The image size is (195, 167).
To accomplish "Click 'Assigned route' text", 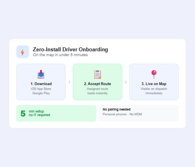I will 97,89.
